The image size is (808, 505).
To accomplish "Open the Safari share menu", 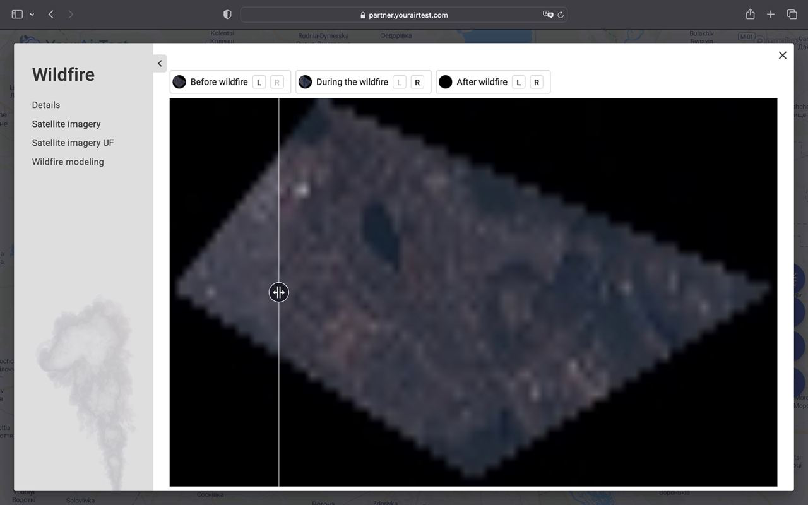I will coord(750,14).
